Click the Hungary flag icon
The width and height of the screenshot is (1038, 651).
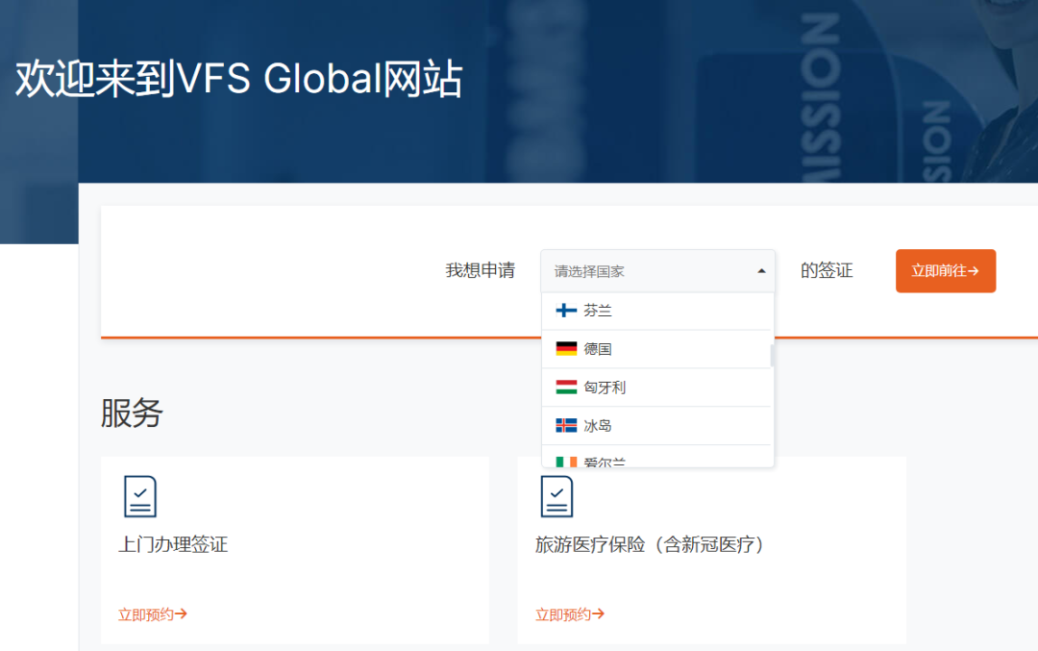566,387
